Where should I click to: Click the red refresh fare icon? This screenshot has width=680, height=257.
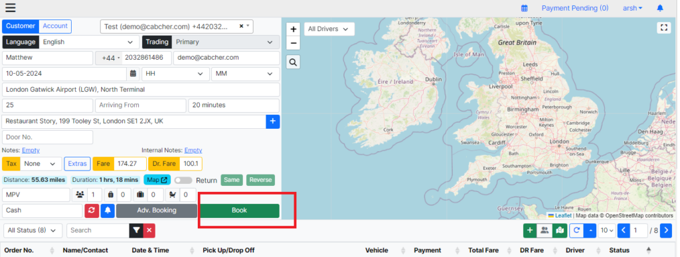[92, 211]
